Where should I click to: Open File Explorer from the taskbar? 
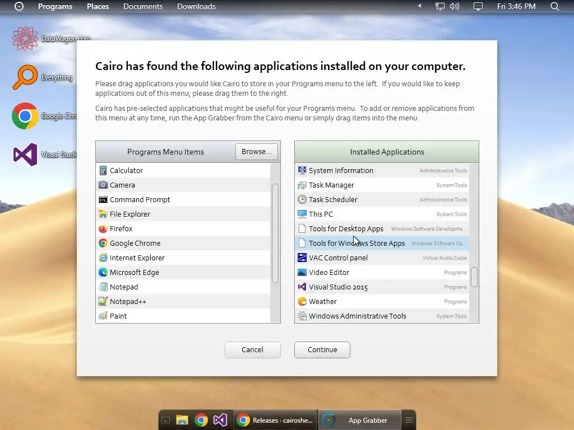(x=182, y=420)
